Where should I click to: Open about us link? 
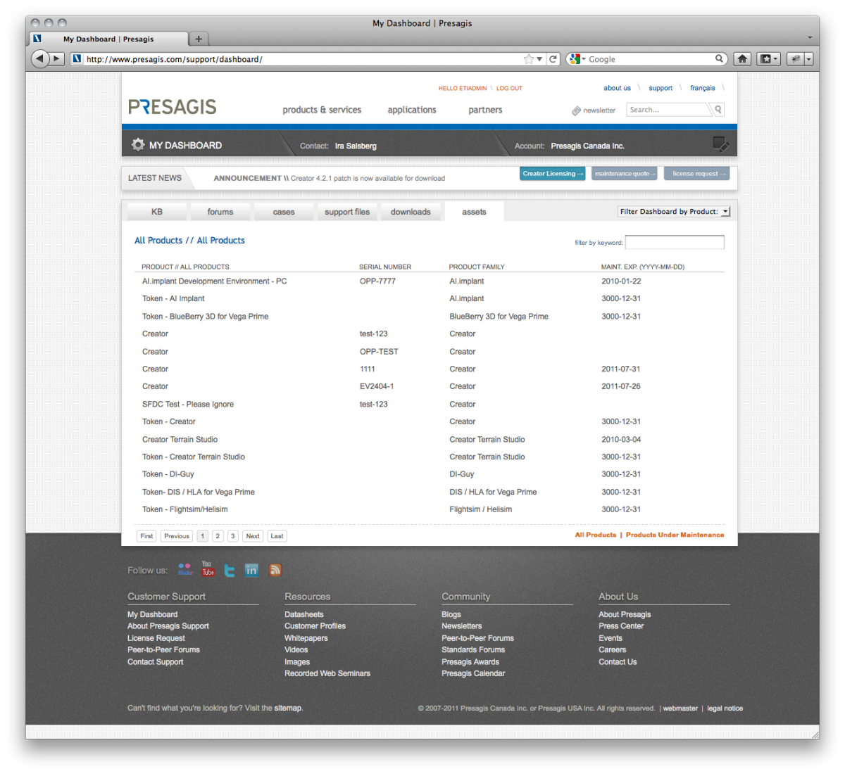point(617,88)
